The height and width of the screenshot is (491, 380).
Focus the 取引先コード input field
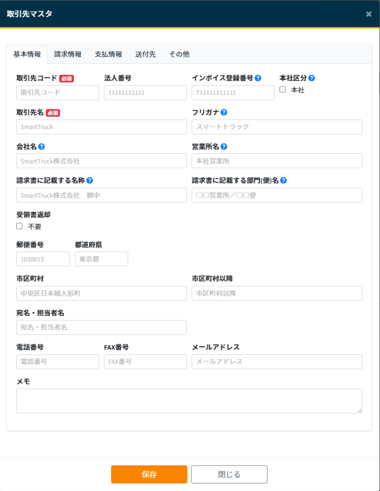pos(58,93)
